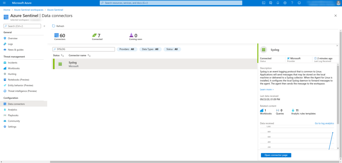Click the feedback smiley icon
The width and height of the screenshot is (342, 163).
click(299, 3)
